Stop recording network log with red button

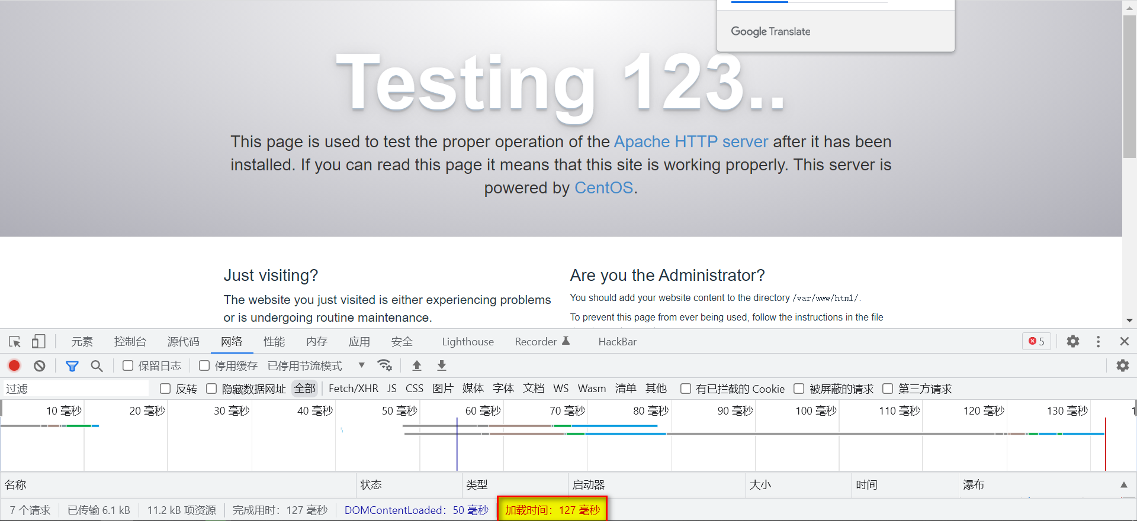14,365
